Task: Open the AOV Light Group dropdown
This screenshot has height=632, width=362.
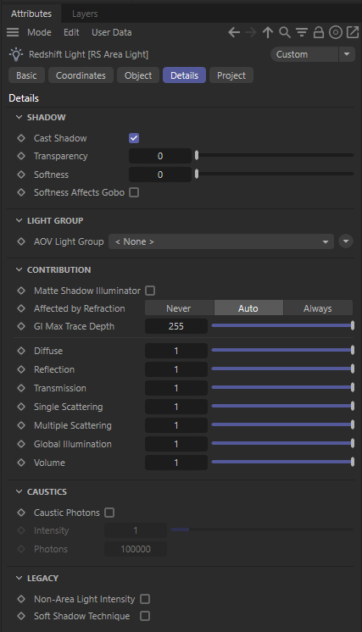Action: tap(221, 241)
